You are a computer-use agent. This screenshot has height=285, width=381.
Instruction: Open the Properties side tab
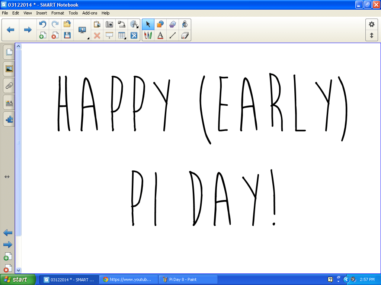9,102
